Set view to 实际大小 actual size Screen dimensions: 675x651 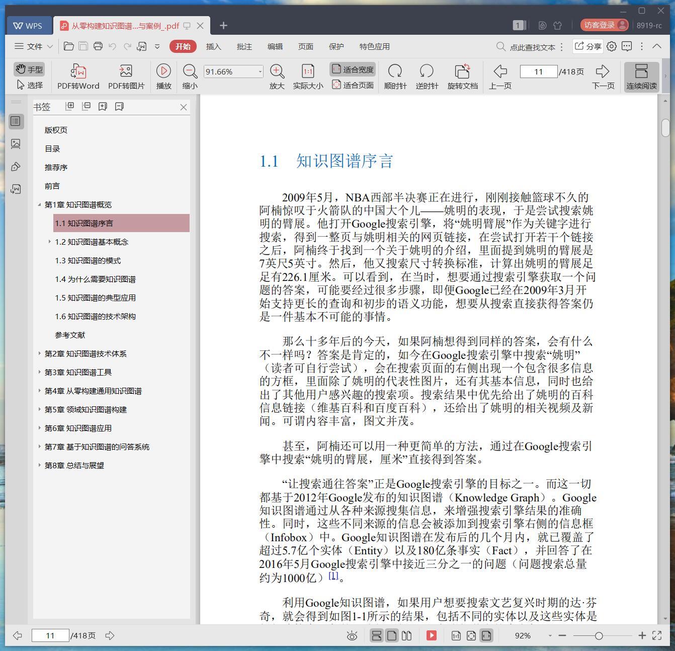coord(308,77)
